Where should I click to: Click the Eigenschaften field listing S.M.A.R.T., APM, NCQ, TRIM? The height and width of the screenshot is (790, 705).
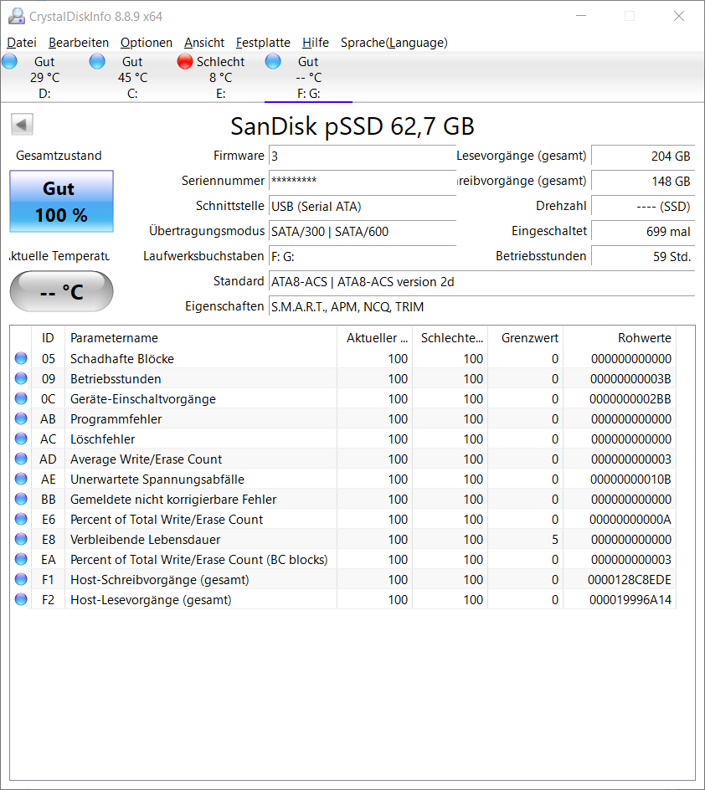pyautogui.click(x=481, y=307)
